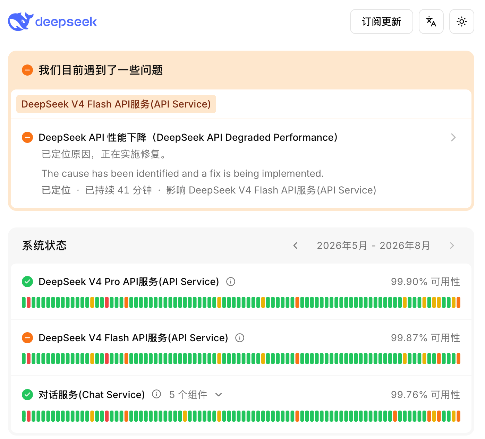This screenshot has height=439, width=485.
Task: Click the 我们目前遇到了一些问题 banner heading
Action: click(x=101, y=70)
